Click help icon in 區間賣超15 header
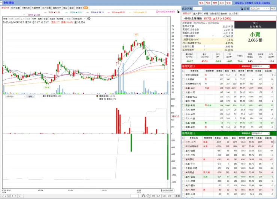The width and height of the screenshot is (277, 199). pyautogui.click(x=240, y=133)
